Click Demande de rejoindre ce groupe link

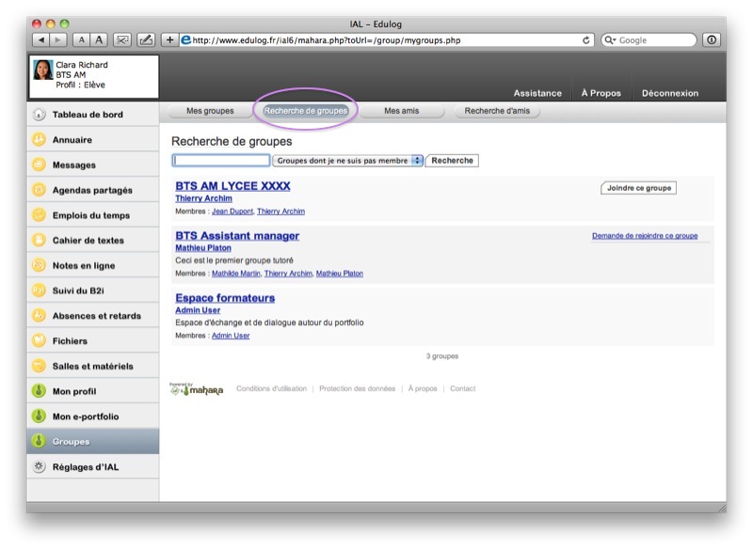pos(645,236)
